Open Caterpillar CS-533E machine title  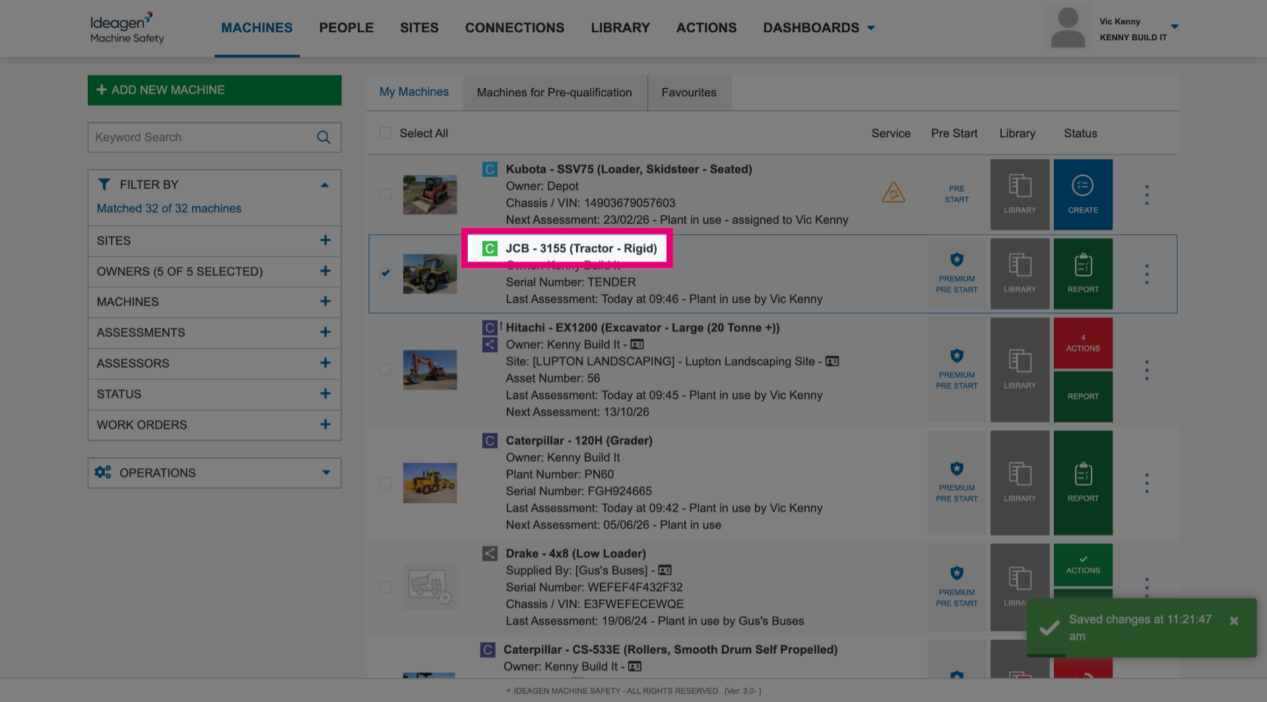coord(670,650)
